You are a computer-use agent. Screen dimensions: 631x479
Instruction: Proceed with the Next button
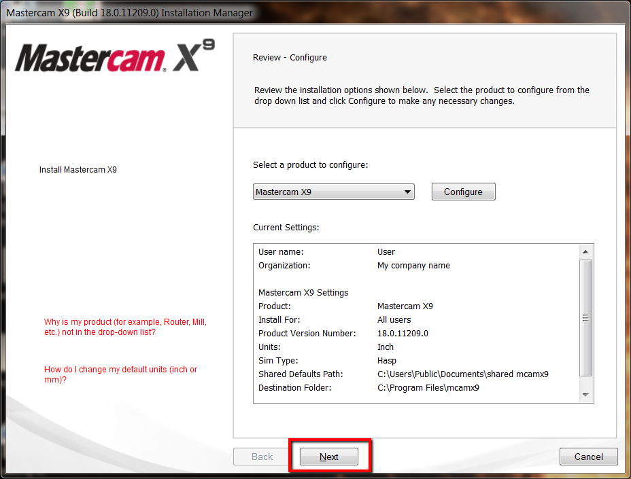click(x=329, y=457)
